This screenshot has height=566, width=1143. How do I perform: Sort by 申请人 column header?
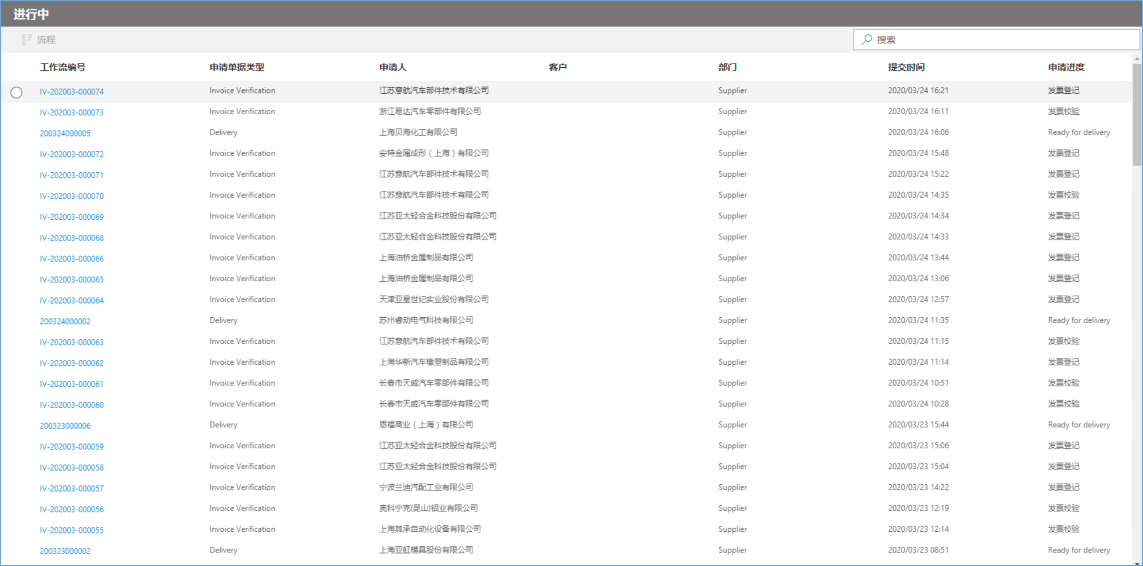click(393, 67)
